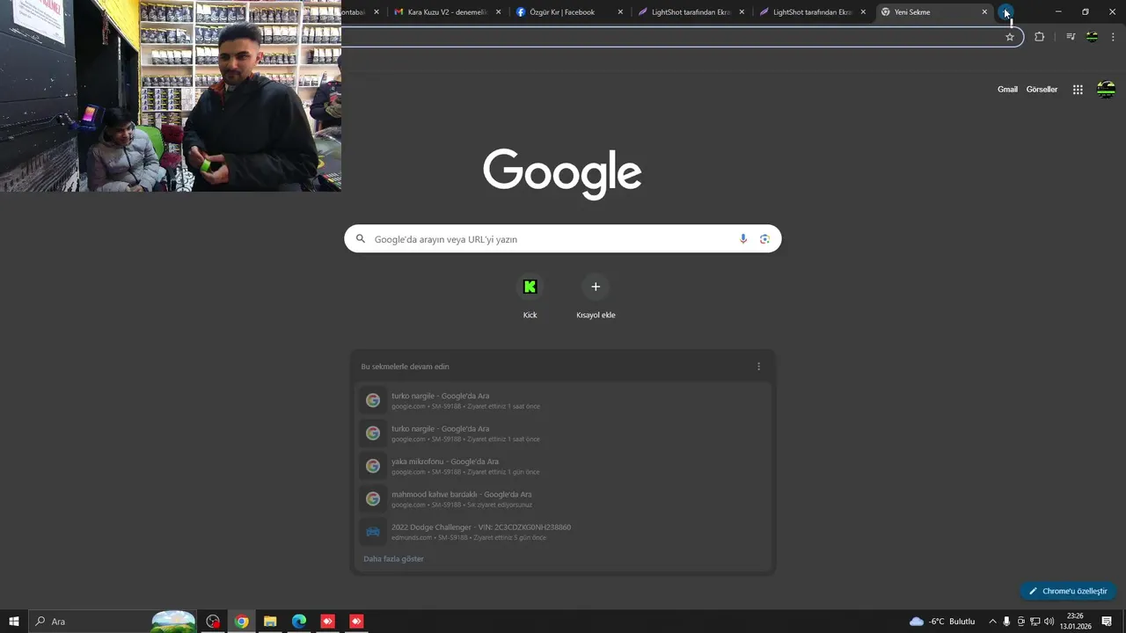Open Google Chrome from the taskbar

pyautogui.click(x=241, y=622)
